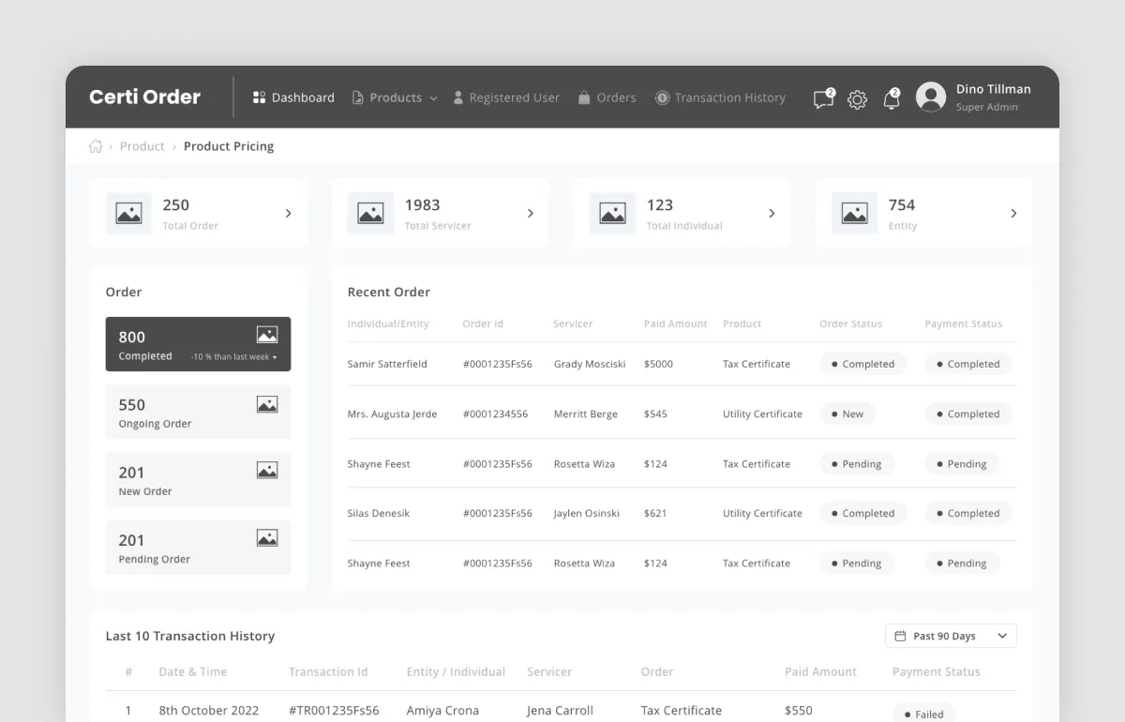Open the Past 90 Days dropdown
This screenshot has width=1125, height=722.
pyautogui.click(x=951, y=636)
